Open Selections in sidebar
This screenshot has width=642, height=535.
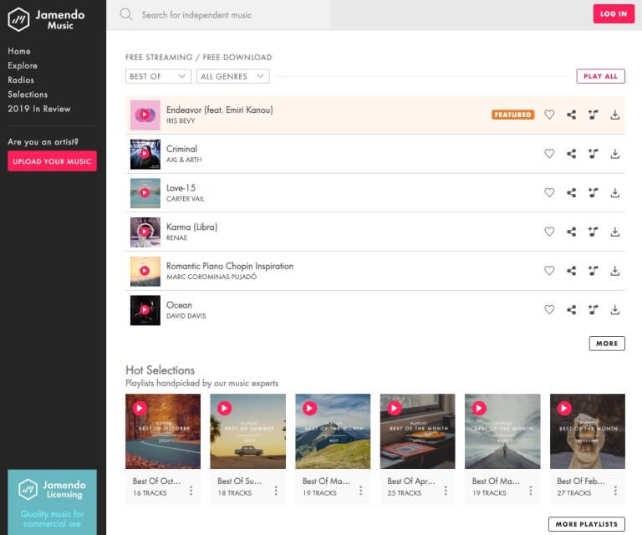[28, 94]
